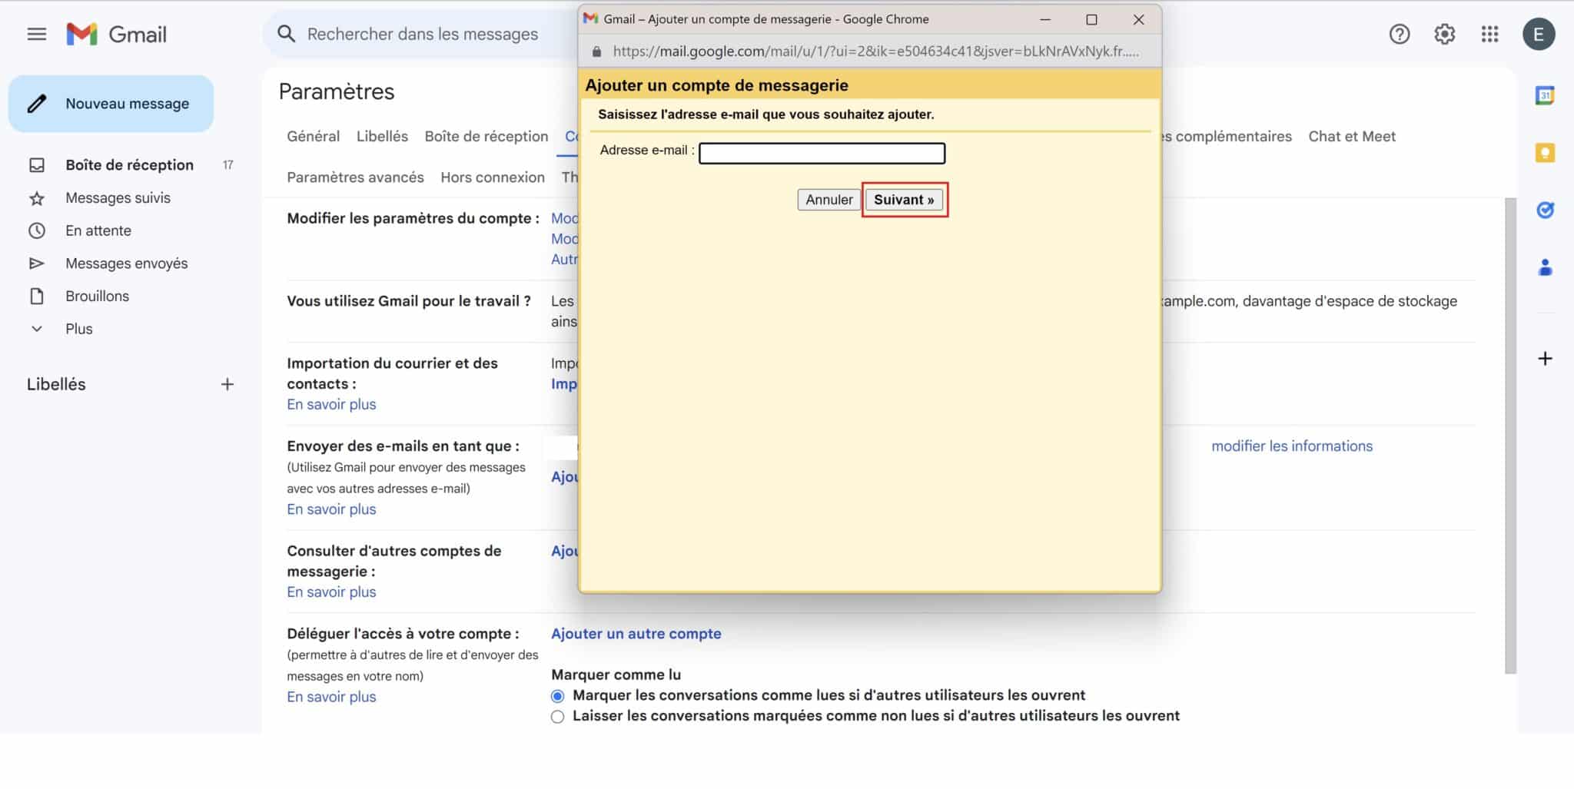Open the account avatar labeled E
Screen dimensions: 1574x789
tap(1539, 34)
